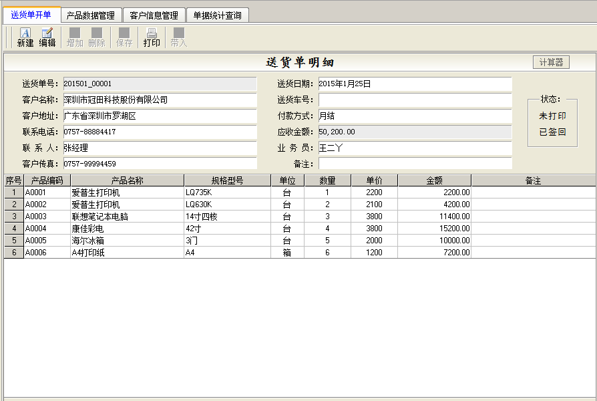Viewport: 597px width, 401px height.
Task: Open the 计算器 calculator button
Action: point(551,62)
